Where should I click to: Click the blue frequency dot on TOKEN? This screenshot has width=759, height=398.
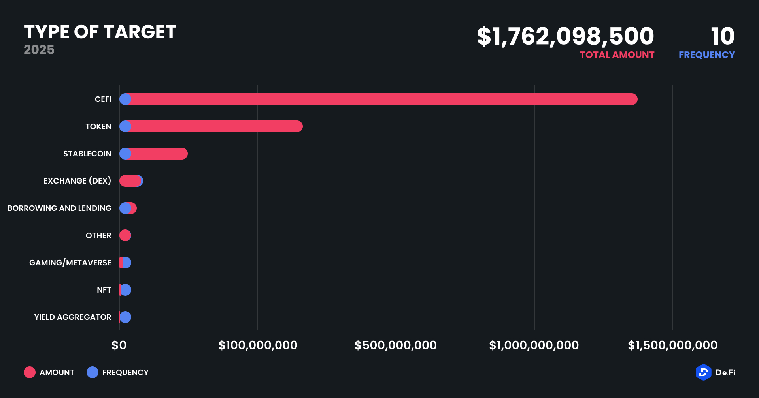(x=125, y=126)
